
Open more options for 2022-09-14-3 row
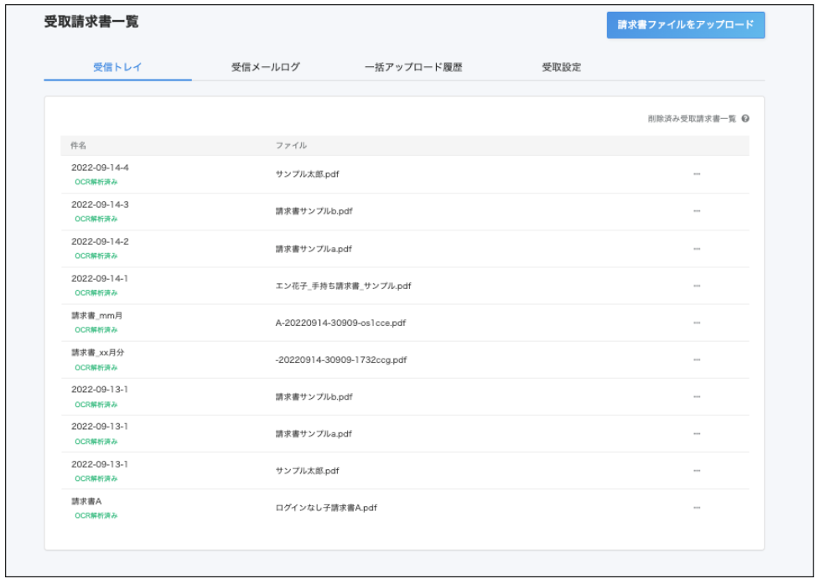697,211
